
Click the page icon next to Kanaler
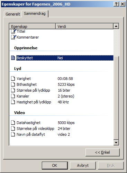pyautogui.click(x=13, y=96)
